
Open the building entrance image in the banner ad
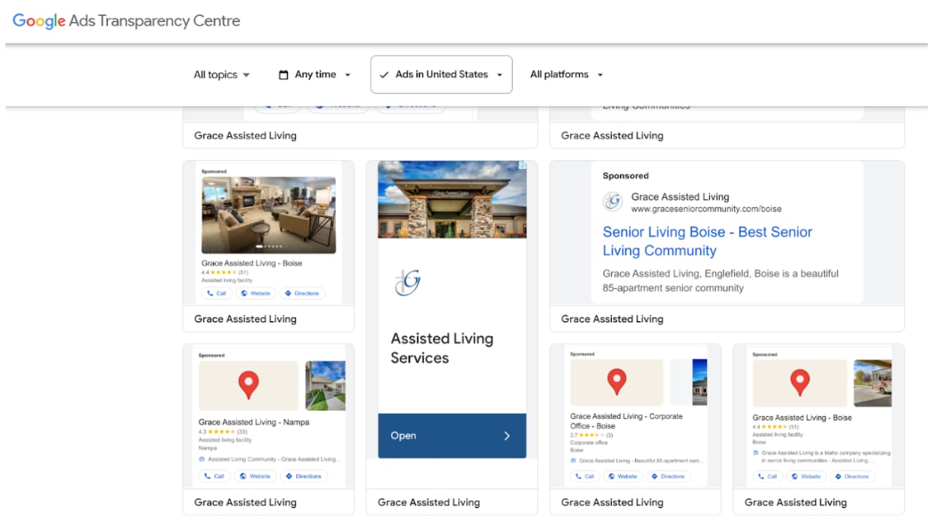452,199
